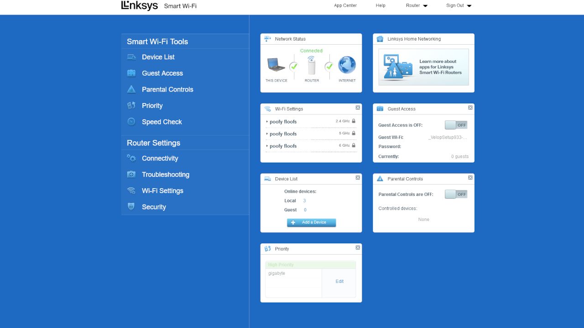This screenshot has width=584, height=328.
Task: Click the Guest Access widget header icon
Action: [380, 109]
